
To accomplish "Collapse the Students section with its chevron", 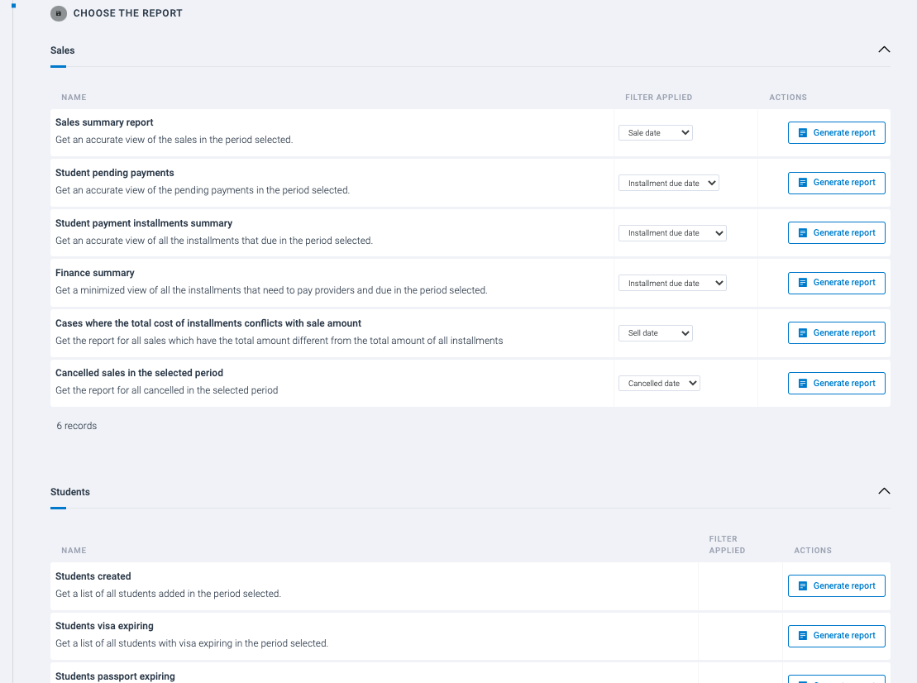I will pos(884,491).
